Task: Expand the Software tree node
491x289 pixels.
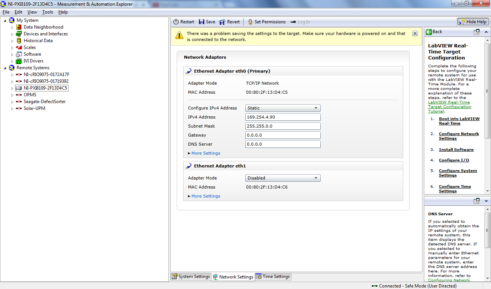Action: 12,54
